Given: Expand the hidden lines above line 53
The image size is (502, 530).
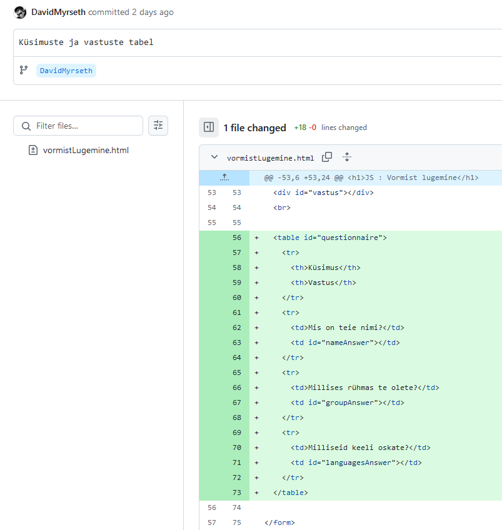Looking at the screenshot, I should pyautogui.click(x=224, y=177).
